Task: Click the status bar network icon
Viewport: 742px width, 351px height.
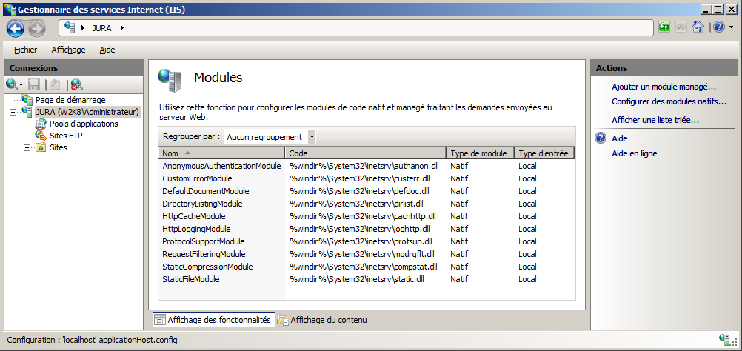Action: click(x=723, y=340)
